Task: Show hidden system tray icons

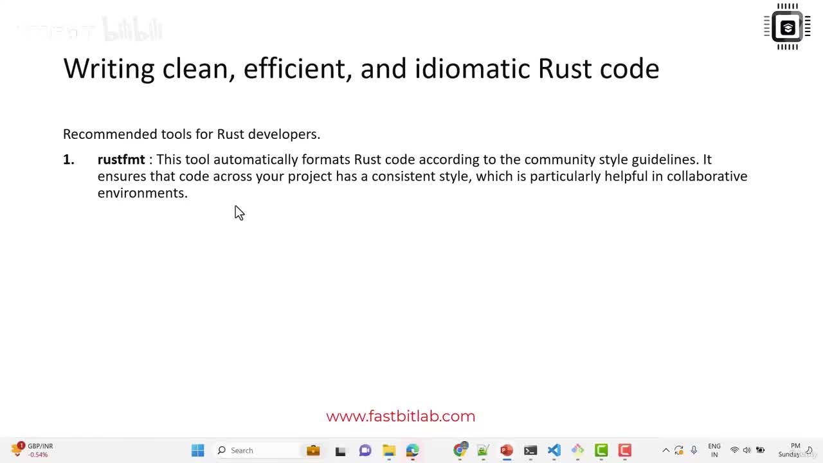Action: tap(666, 450)
